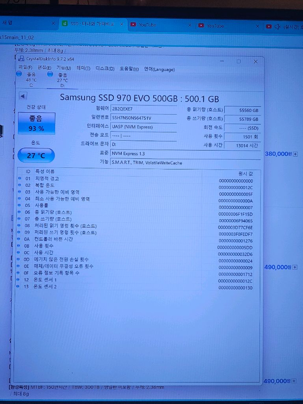Open the first 490,000원 price link
303x404 pixels.
pos(278,267)
